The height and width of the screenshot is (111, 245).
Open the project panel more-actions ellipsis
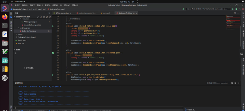coord(46,13)
